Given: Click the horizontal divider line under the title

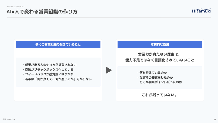Looking at the screenshot, I should click(x=109, y=17).
